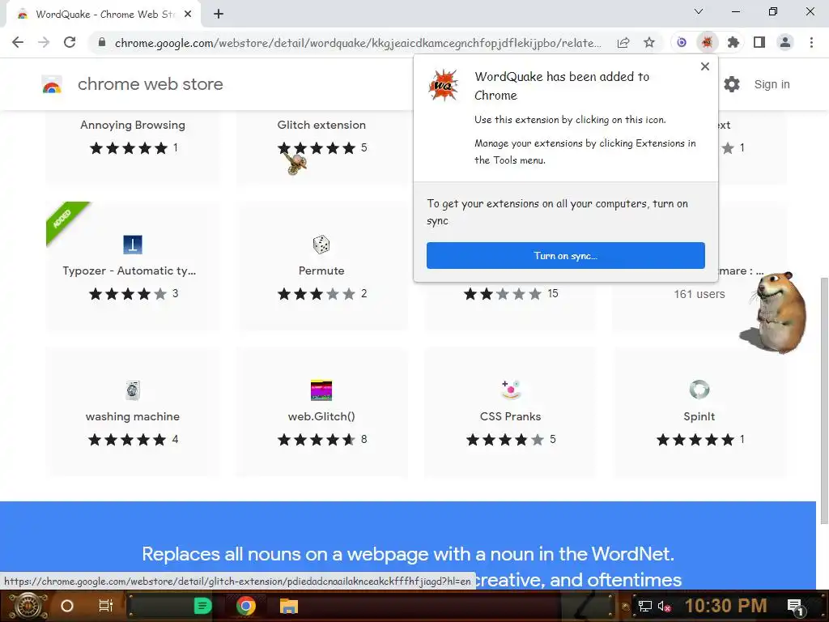Select the WordQuake - Chrome Web Store tab
This screenshot has height=622, width=829.
point(104,15)
